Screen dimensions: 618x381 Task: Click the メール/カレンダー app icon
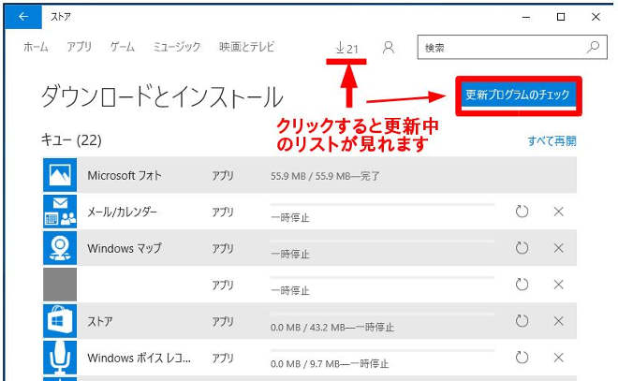pyautogui.click(x=60, y=212)
